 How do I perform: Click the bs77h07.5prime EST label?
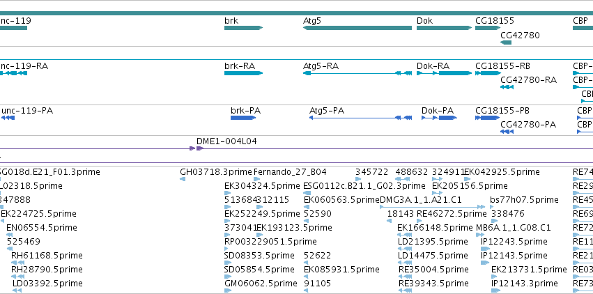524,199
